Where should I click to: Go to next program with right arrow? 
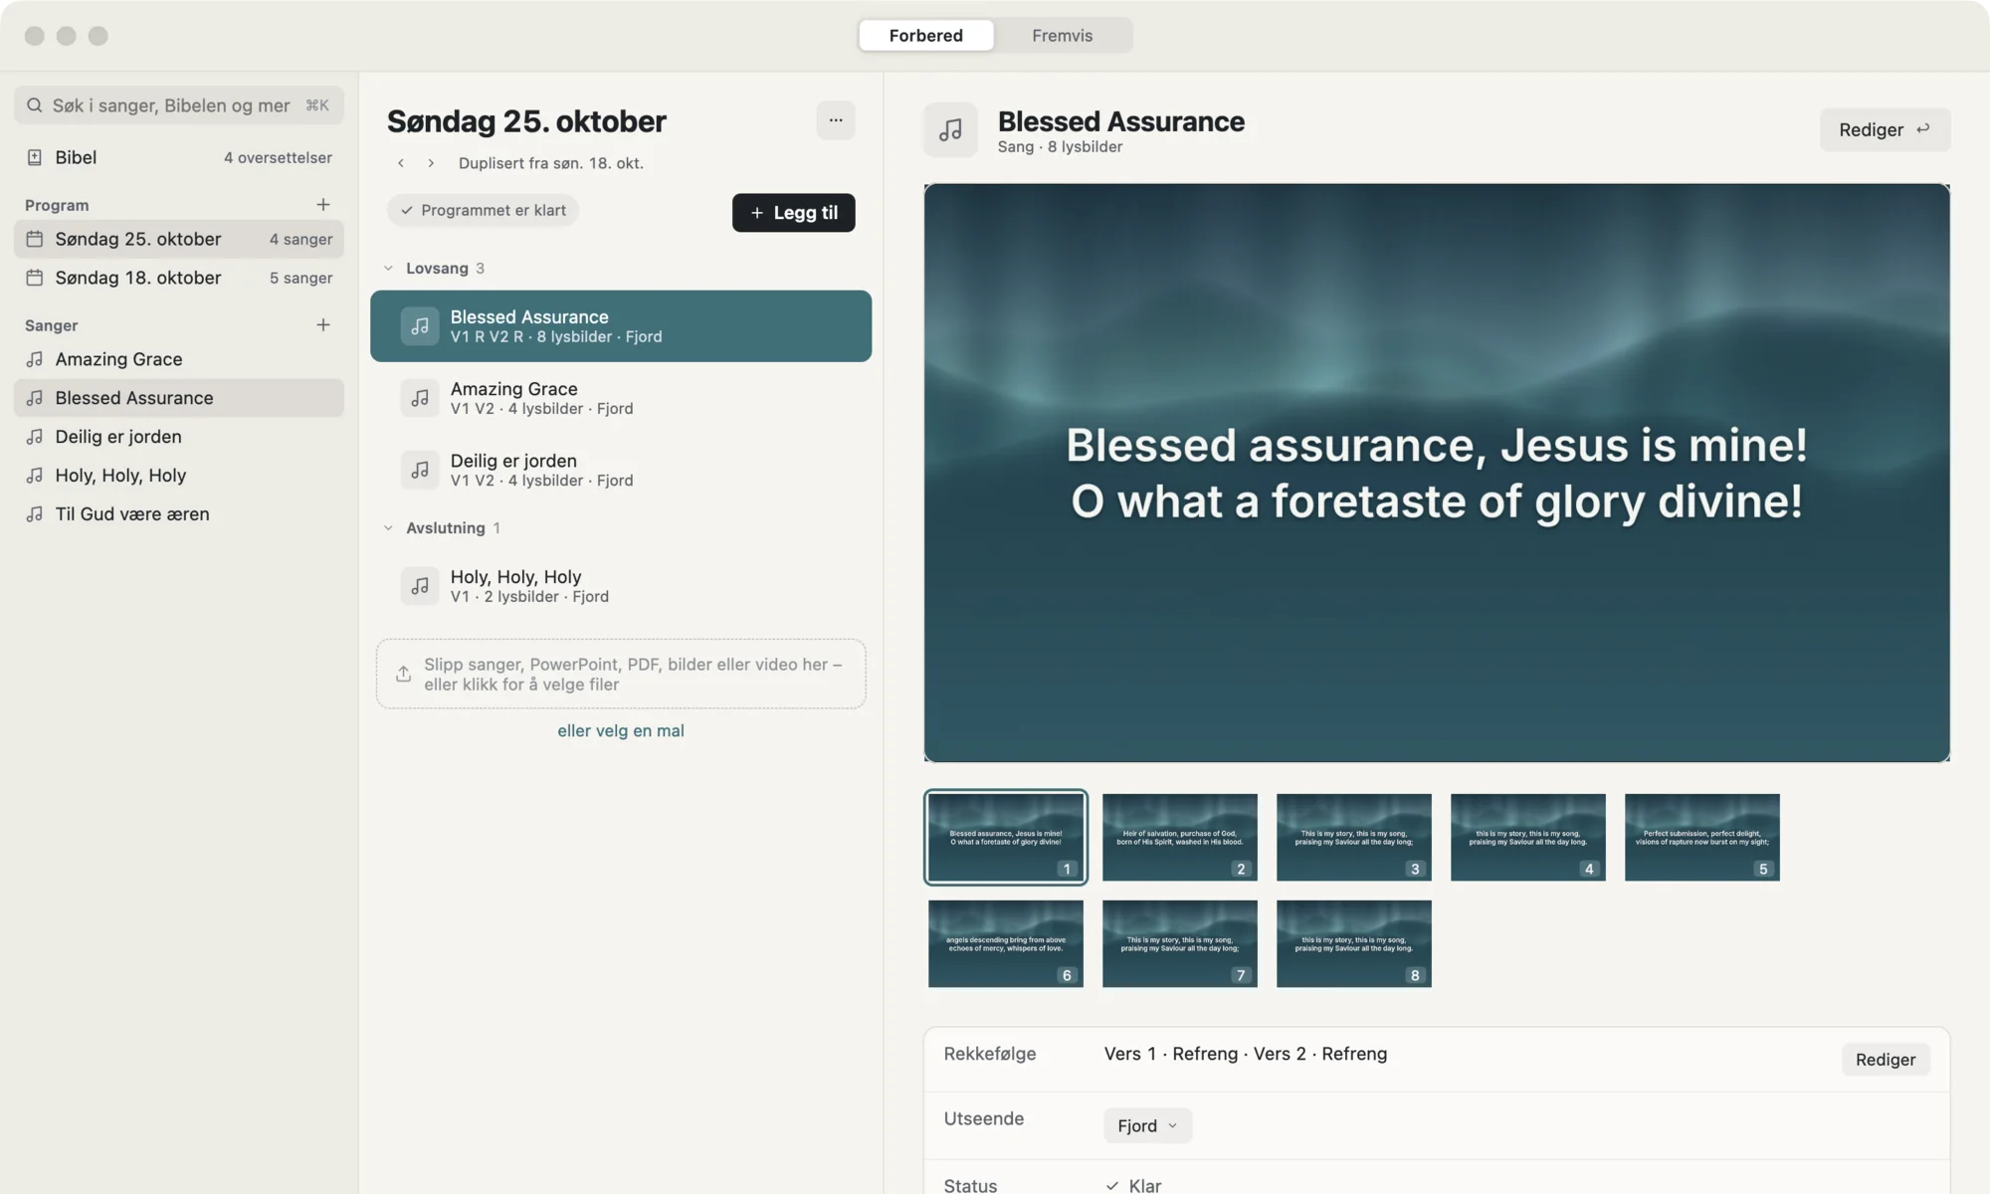[x=431, y=163]
